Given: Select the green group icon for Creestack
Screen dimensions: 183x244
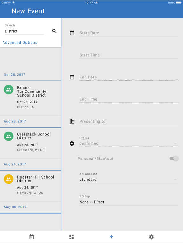Looking at the screenshot, I should [9, 136].
